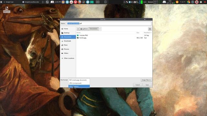
Task: Click the Vivaldi browser icon in panel
Action: (x=75, y=2)
